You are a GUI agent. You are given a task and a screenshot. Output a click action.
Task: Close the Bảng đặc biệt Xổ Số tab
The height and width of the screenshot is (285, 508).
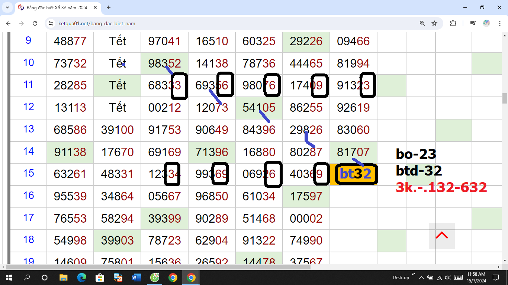point(96,7)
